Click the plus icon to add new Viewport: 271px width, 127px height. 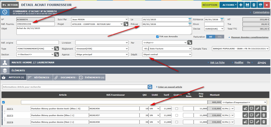pos(241,5)
